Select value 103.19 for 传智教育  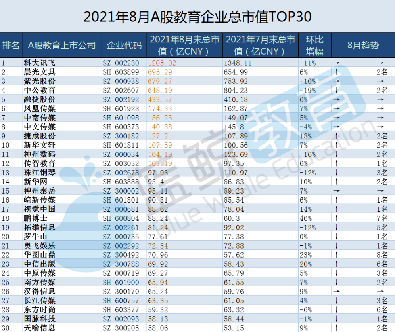(x=160, y=163)
